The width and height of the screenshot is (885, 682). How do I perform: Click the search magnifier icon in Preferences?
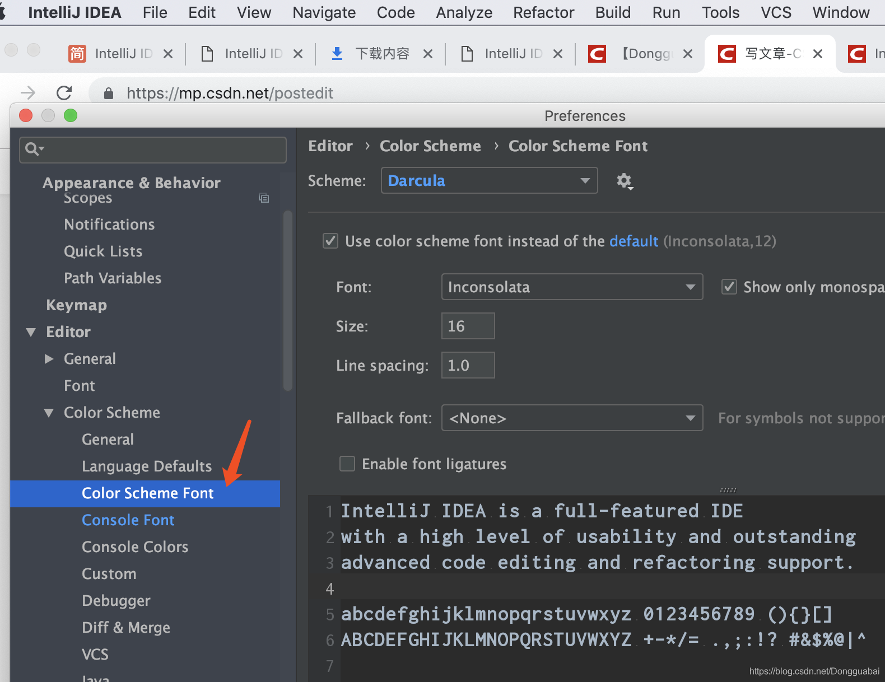click(34, 149)
